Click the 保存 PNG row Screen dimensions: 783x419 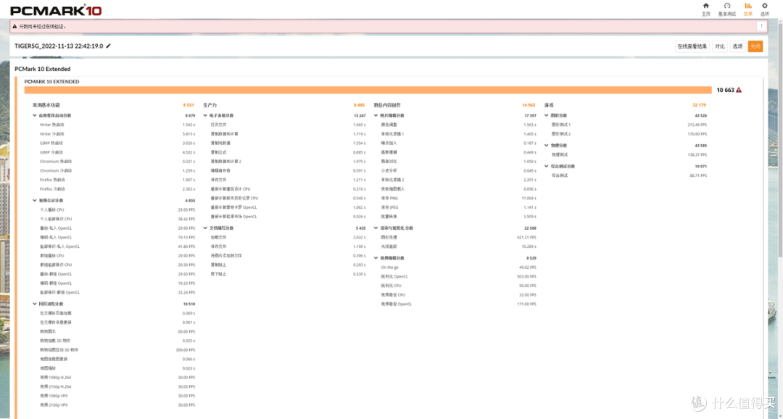[x=459, y=198]
